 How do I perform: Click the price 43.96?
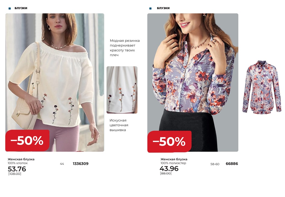coord(169,169)
